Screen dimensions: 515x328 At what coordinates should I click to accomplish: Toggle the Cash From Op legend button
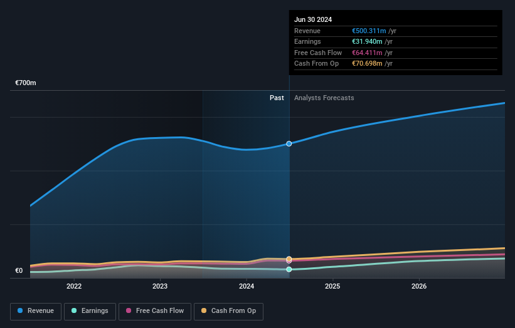coord(228,311)
